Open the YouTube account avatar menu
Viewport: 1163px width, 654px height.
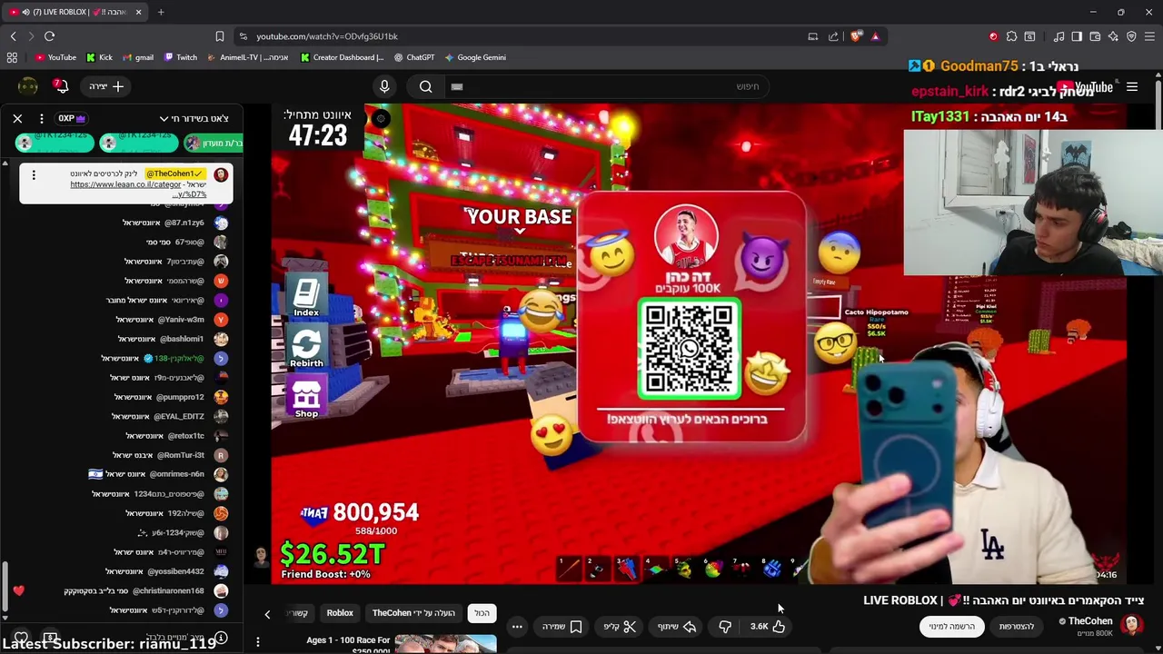(28, 86)
